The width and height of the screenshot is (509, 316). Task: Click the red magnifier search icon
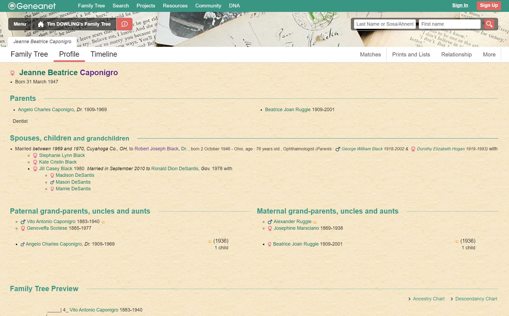pos(489,24)
